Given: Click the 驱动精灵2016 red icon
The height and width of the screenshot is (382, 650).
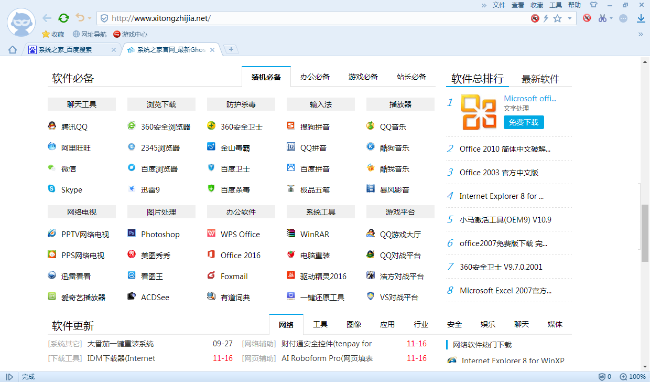Looking at the screenshot, I should coord(291,275).
